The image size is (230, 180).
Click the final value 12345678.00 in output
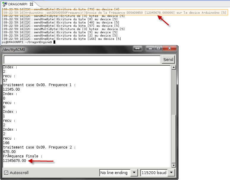[15, 161]
